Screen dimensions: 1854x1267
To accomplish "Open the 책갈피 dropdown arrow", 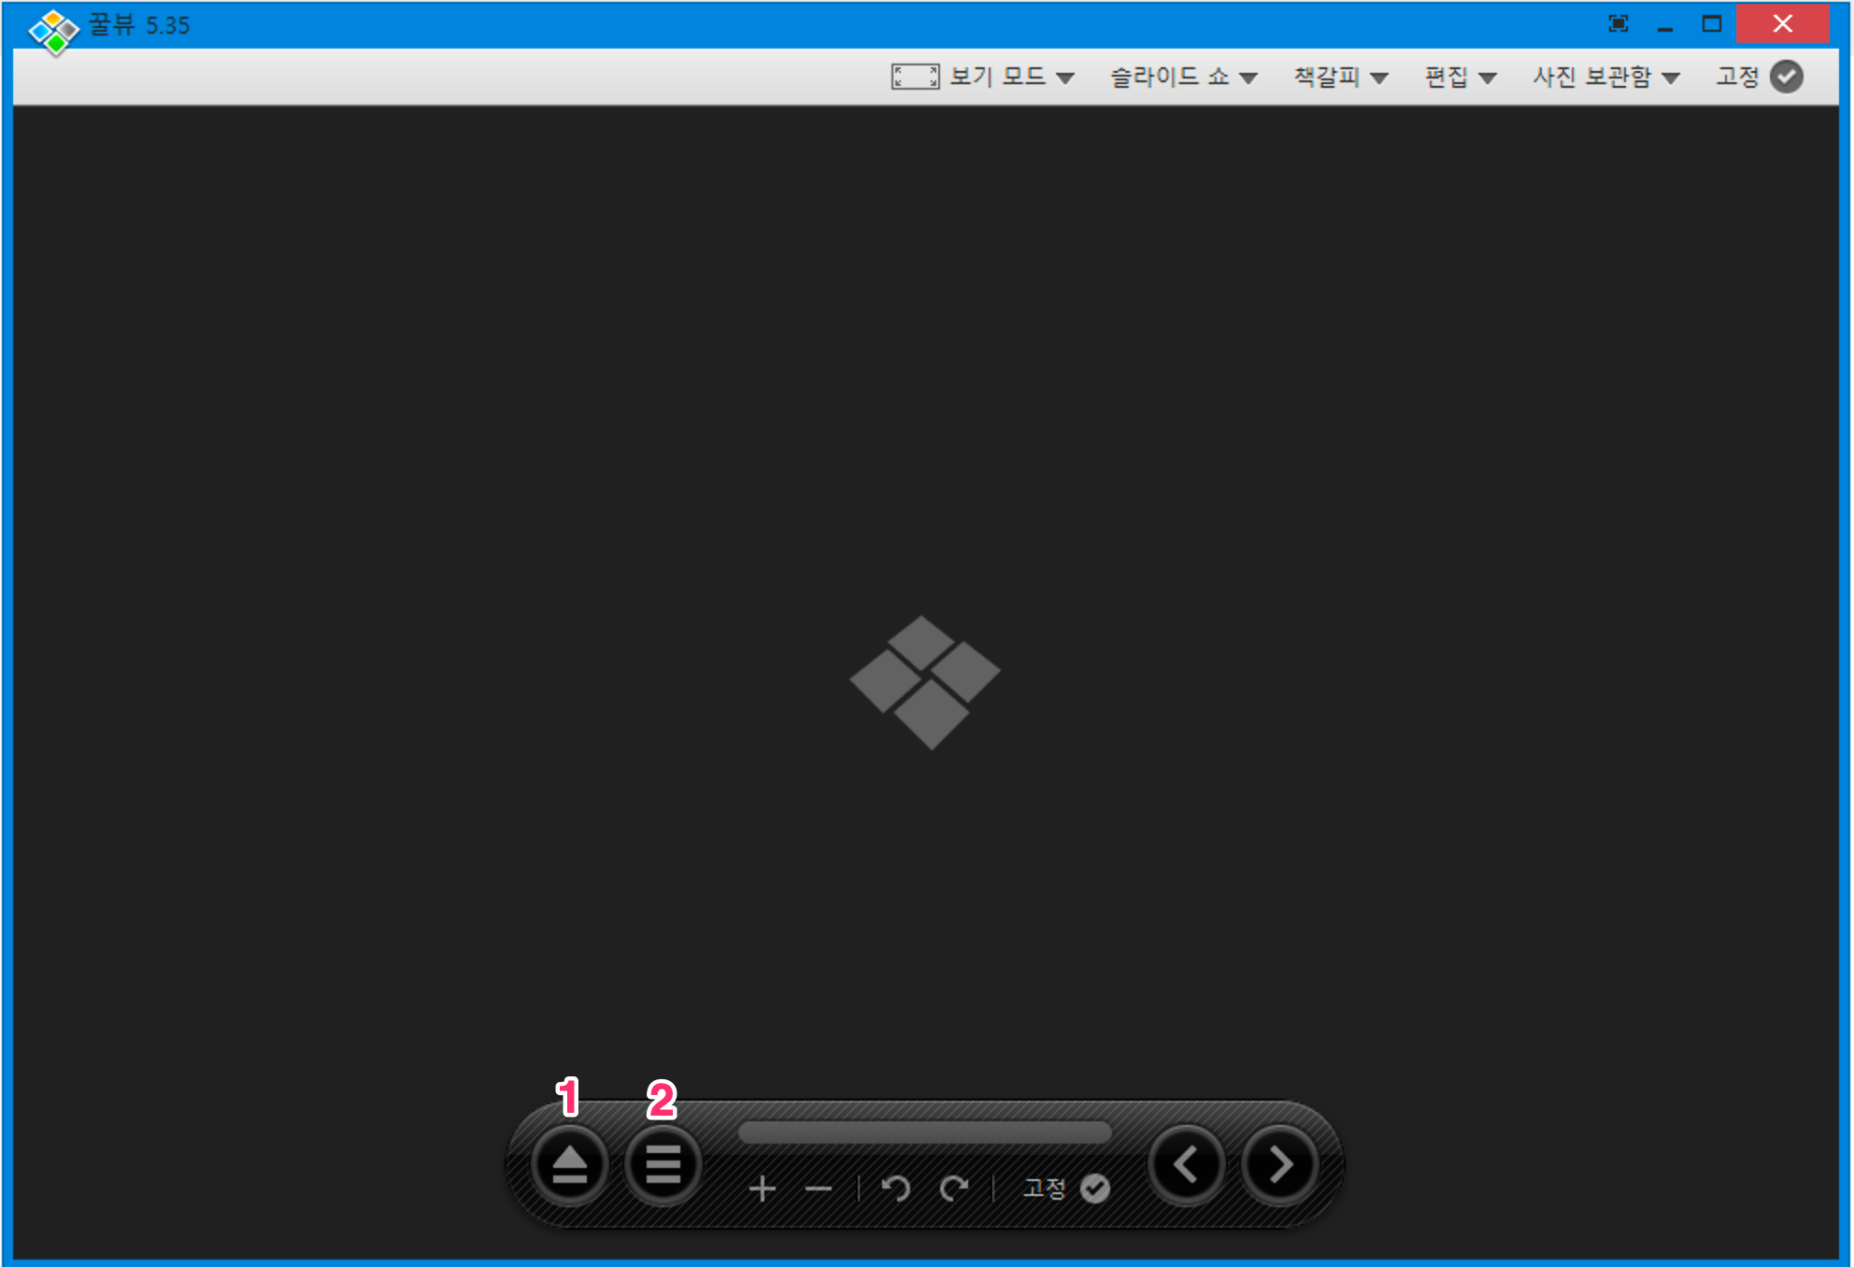I will point(1378,78).
